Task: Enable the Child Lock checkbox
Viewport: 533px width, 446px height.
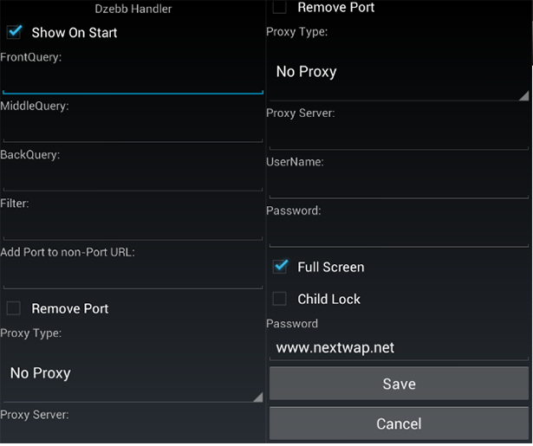Action: tap(280, 299)
